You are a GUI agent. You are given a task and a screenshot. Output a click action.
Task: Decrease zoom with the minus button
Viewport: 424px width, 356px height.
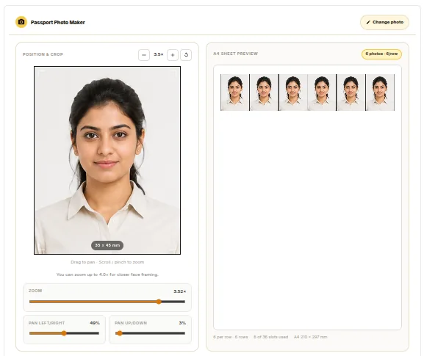144,55
